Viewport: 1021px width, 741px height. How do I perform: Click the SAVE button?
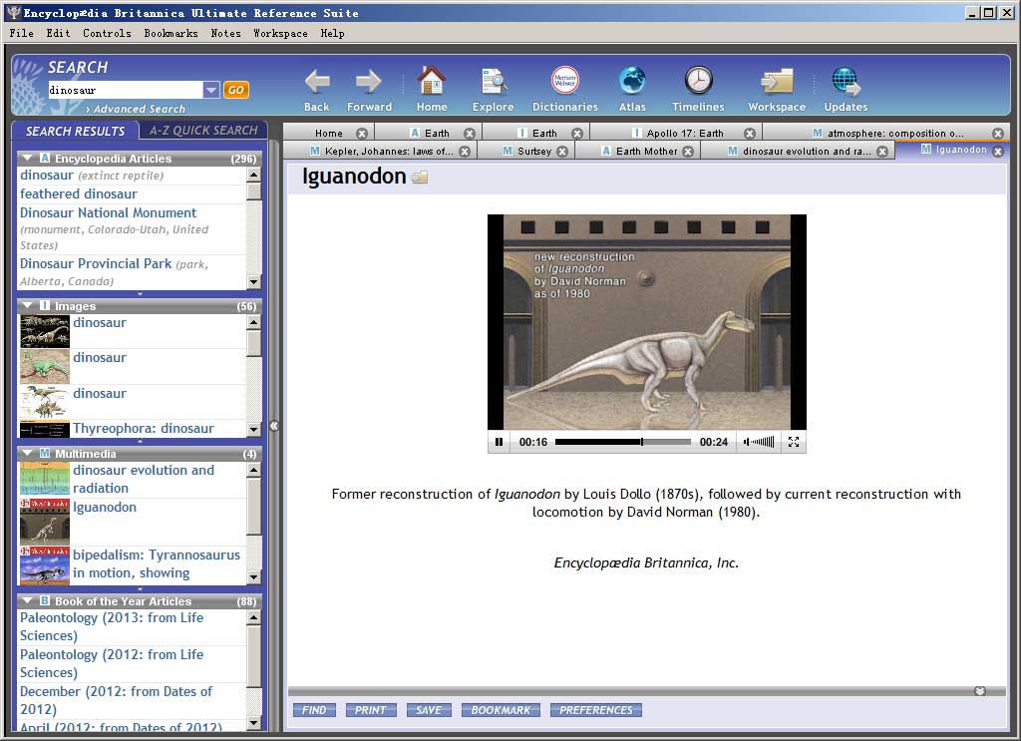pos(429,710)
